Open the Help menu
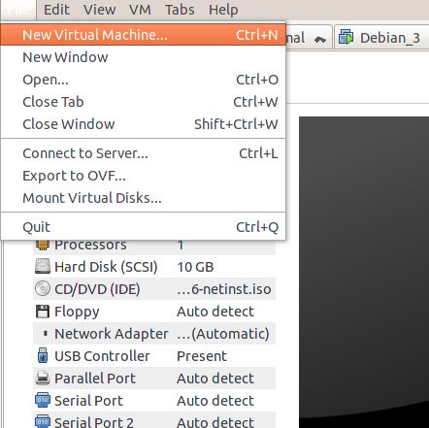429x428 pixels. (x=223, y=10)
